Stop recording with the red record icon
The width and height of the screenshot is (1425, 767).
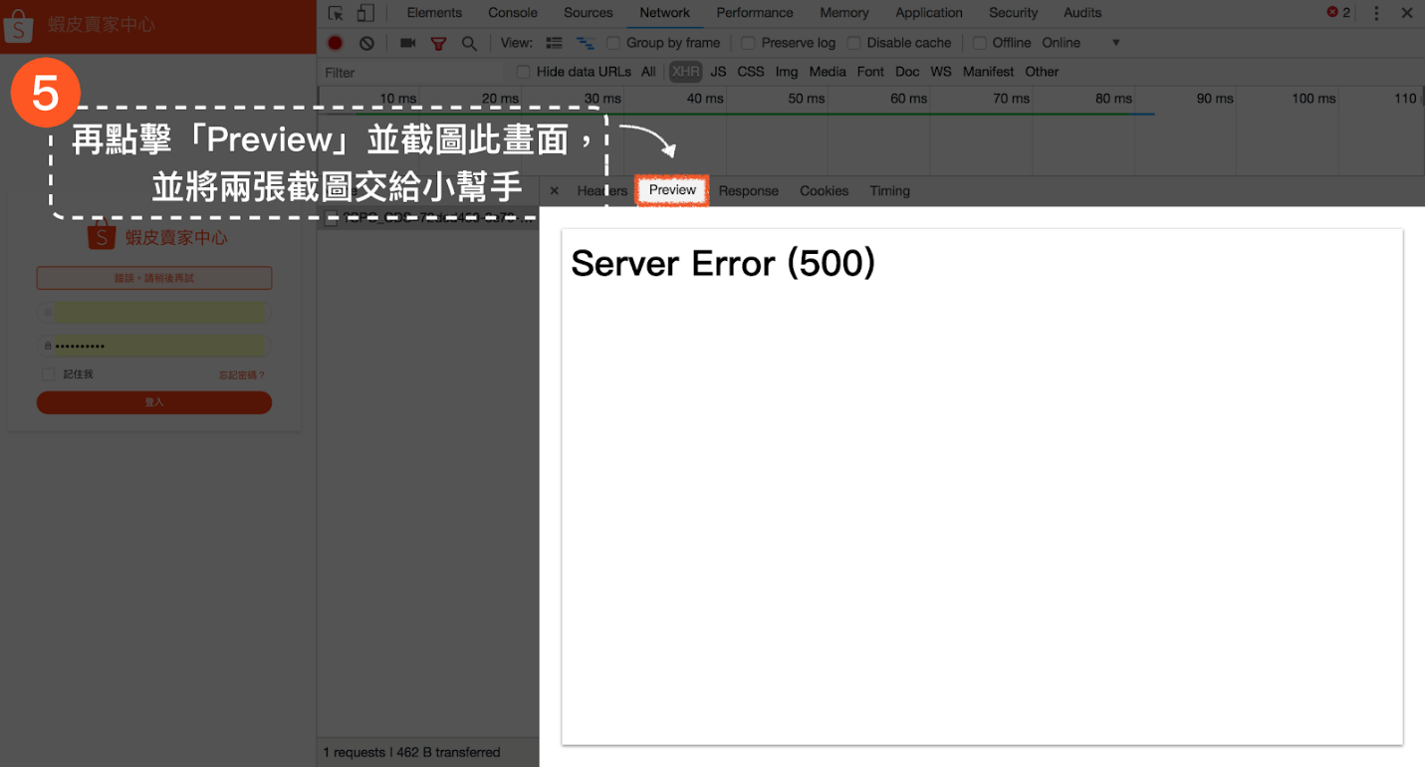point(336,43)
